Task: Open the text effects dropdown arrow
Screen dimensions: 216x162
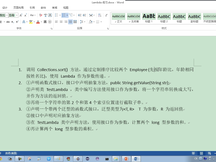Action: [27, 22]
